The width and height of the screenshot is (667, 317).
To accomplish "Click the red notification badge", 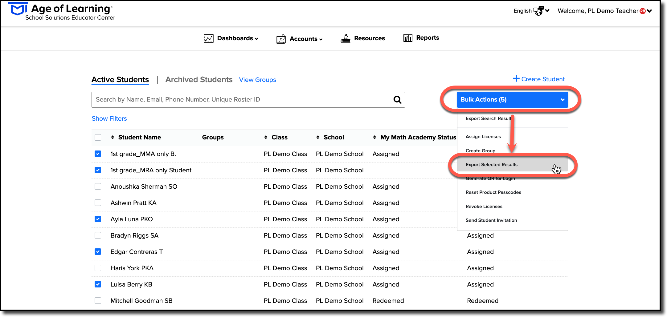I will (642, 11).
